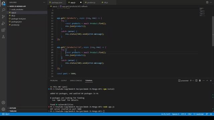Click Spaces: 4 indentation setting

pyautogui.click(x=176, y=114)
